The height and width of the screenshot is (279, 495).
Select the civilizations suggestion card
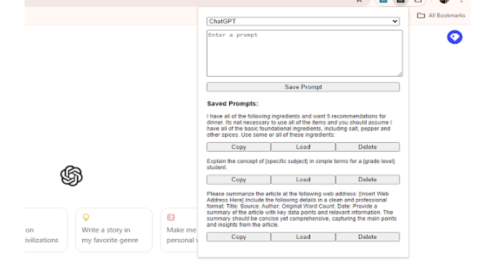coord(46,230)
